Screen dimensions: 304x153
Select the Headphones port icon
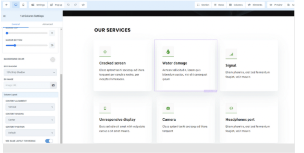(231, 108)
